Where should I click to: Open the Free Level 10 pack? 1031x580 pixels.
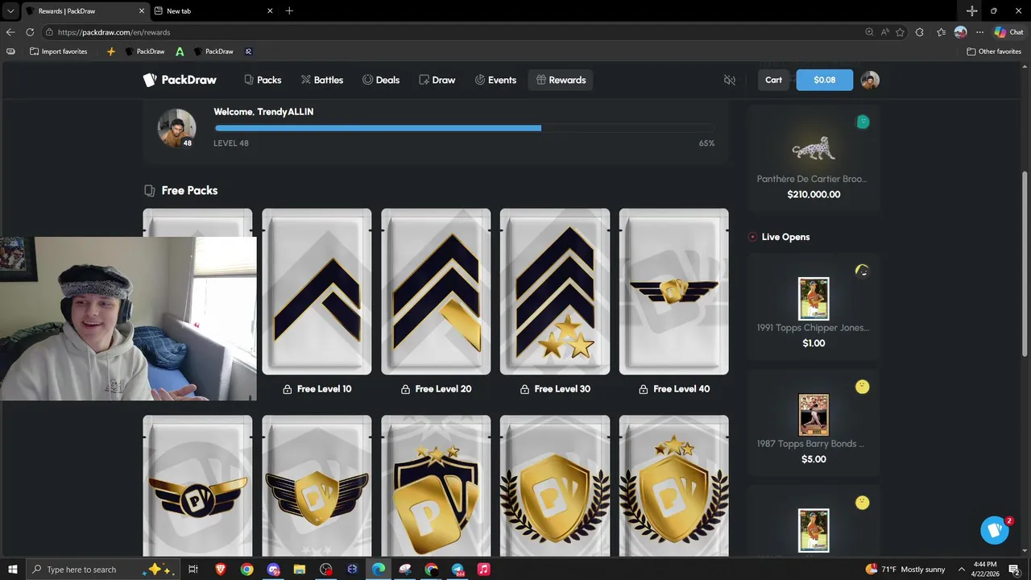coord(317,292)
